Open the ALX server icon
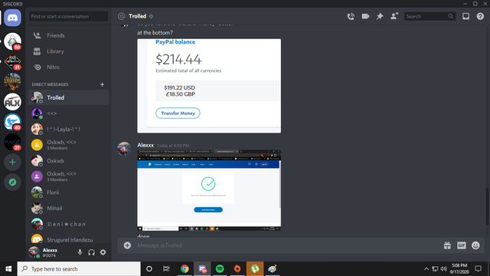This screenshot has width=490, height=276. [x=12, y=102]
